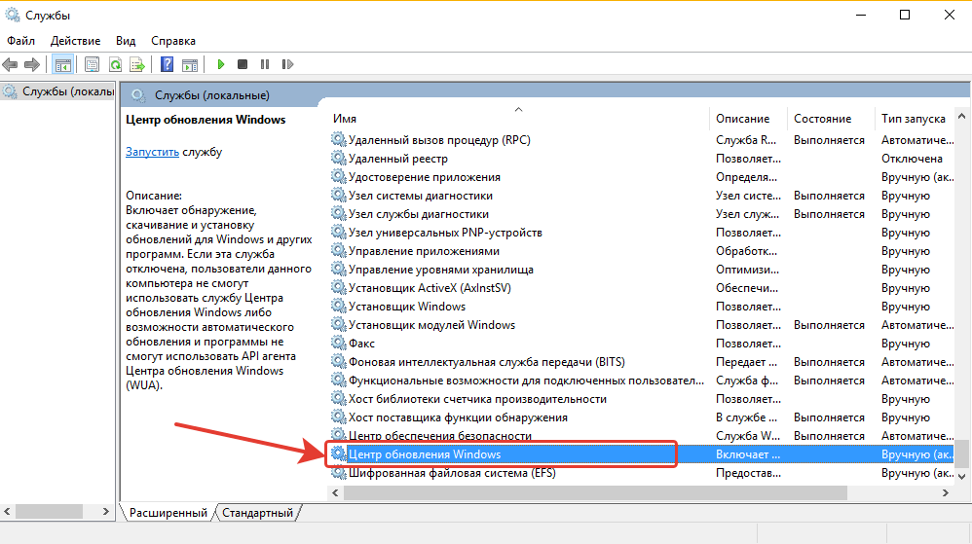
Task: Click the Refresh toolbar icon
Action: tap(115, 64)
